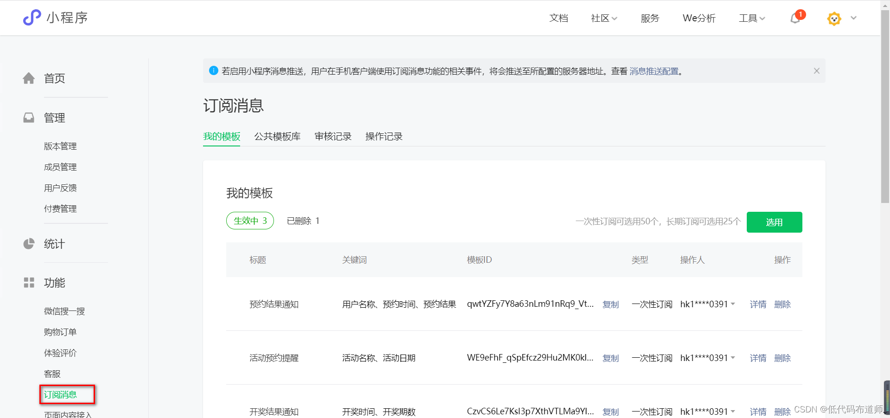Expand the 社区 dropdown menu
This screenshot has width=890, height=418.
click(604, 18)
